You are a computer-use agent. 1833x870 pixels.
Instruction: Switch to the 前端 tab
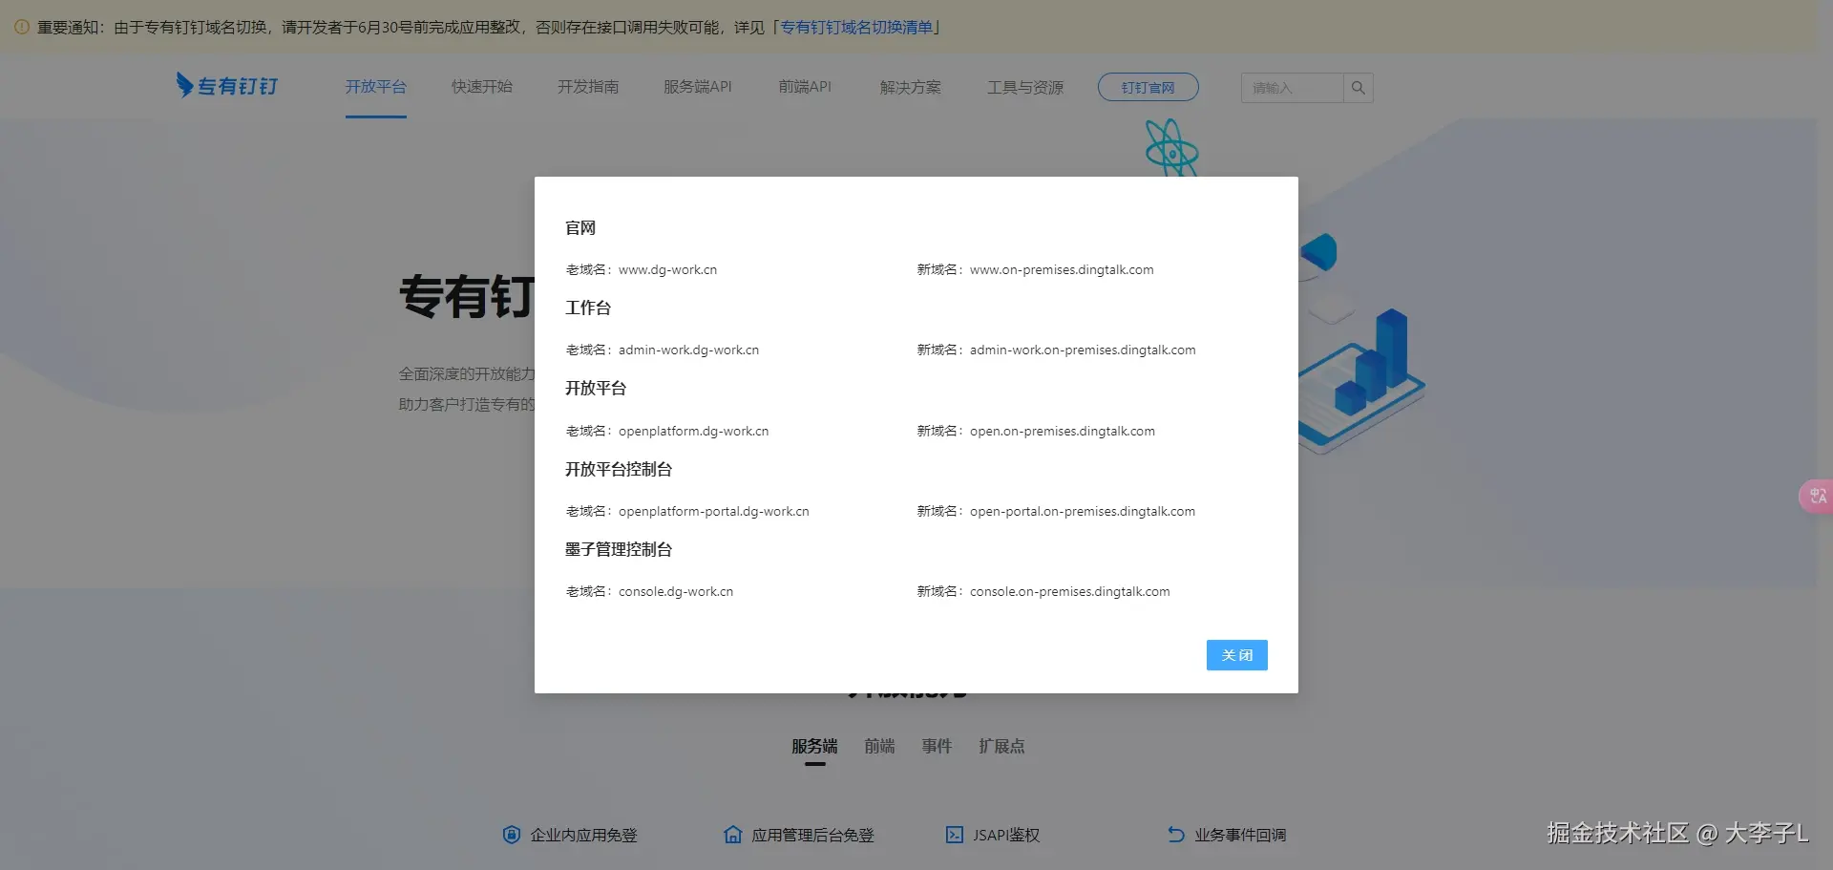click(x=878, y=746)
